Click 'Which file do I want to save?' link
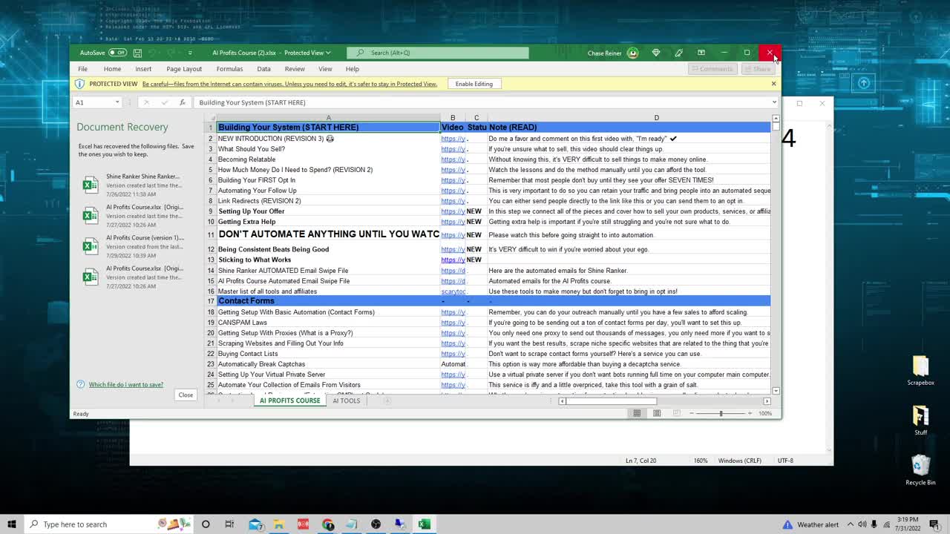Viewport: 950px width, 534px height. pyautogui.click(x=126, y=384)
